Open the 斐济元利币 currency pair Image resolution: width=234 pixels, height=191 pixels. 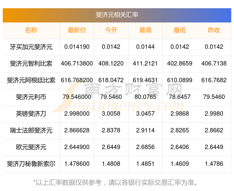point(31,97)
